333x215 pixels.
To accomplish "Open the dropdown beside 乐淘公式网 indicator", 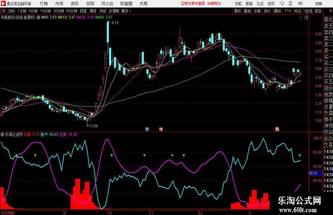I will click(2, 135).
